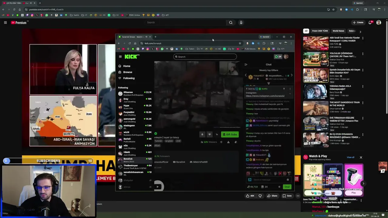Show next Watch & Play games
Screen dimensions: 388x218
click(x=363, y=183)
